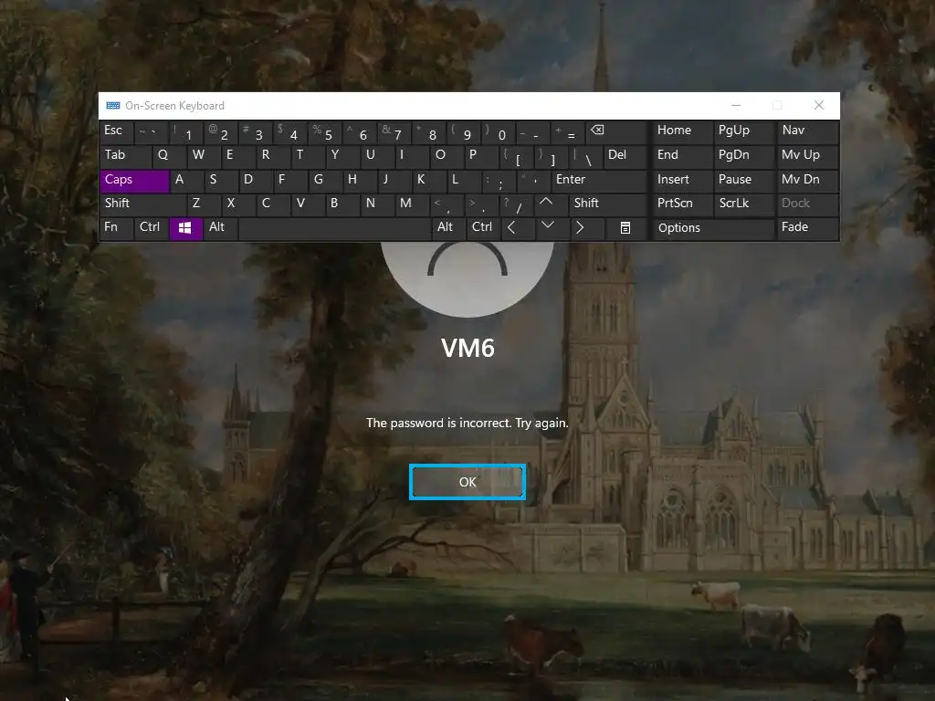
Task: Click the semicolon key
Action: pyautogui.click(x=498, y=182)
